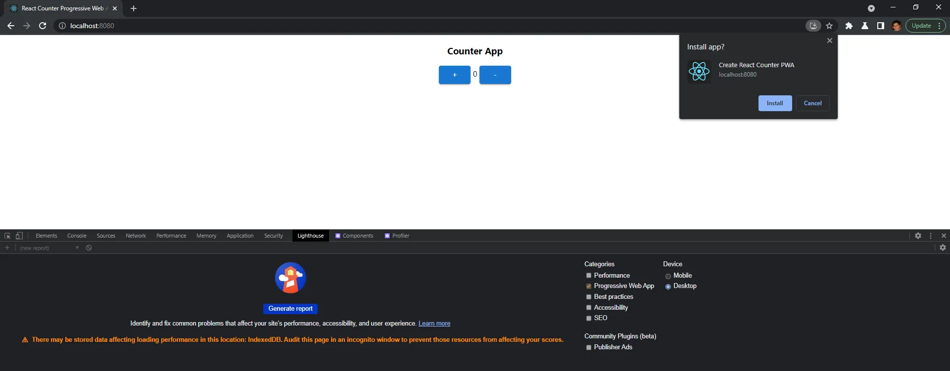Select the Mobile device radio button
This screenshot has width=950, height=371.
coord(668,276)
